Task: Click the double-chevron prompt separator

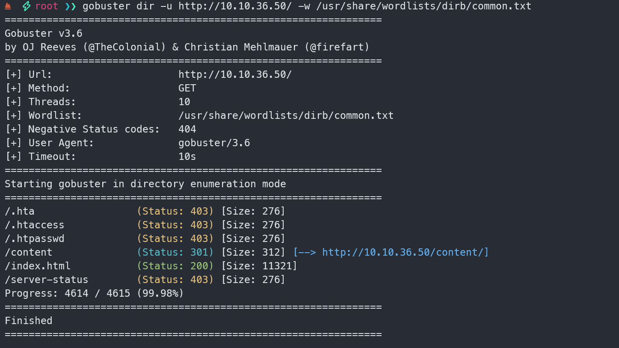Action: pos(70,6)
